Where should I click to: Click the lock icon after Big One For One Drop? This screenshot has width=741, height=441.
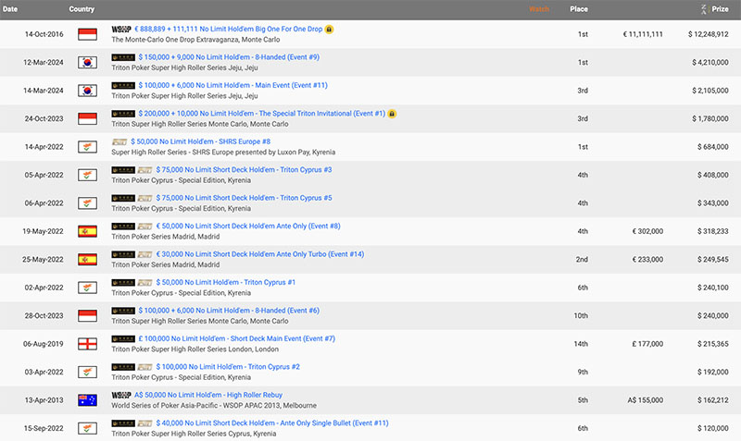330,30
